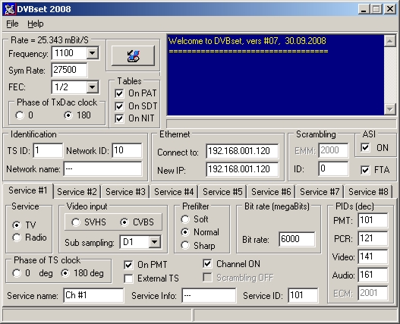
Task: Expand the FEC dropdown
Action: tap(92, 87)
